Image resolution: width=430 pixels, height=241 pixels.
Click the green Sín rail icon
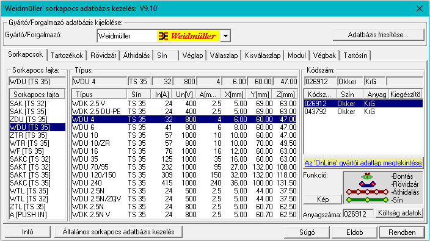[367, 200]
